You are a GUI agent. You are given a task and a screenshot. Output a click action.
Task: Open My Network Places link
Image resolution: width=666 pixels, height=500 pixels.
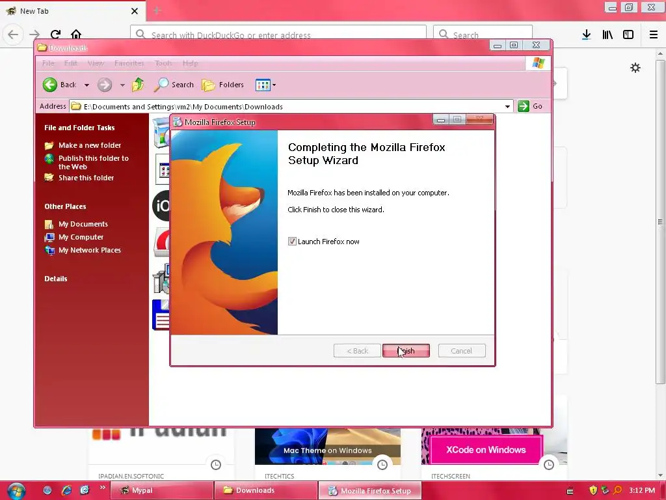[90, 251]
